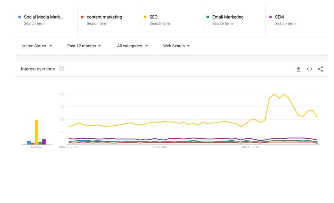
Task: Open the Web Search type dropdown
Action: [x=176, y=46]
